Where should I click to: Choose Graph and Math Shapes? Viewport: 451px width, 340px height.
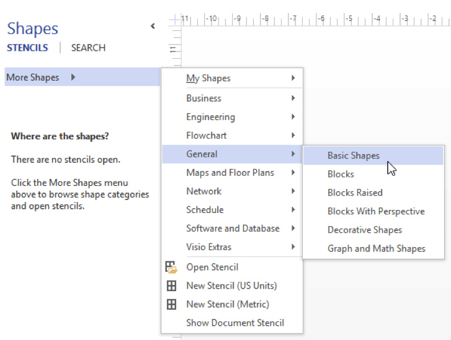coord(377,248)
